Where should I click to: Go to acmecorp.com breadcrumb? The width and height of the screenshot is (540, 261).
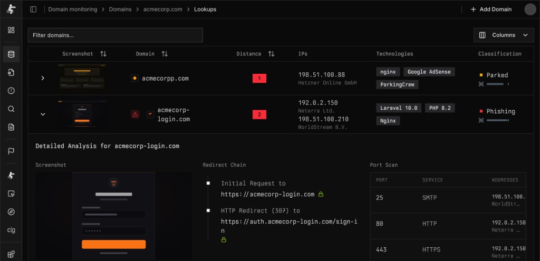(x=162, y=9)
